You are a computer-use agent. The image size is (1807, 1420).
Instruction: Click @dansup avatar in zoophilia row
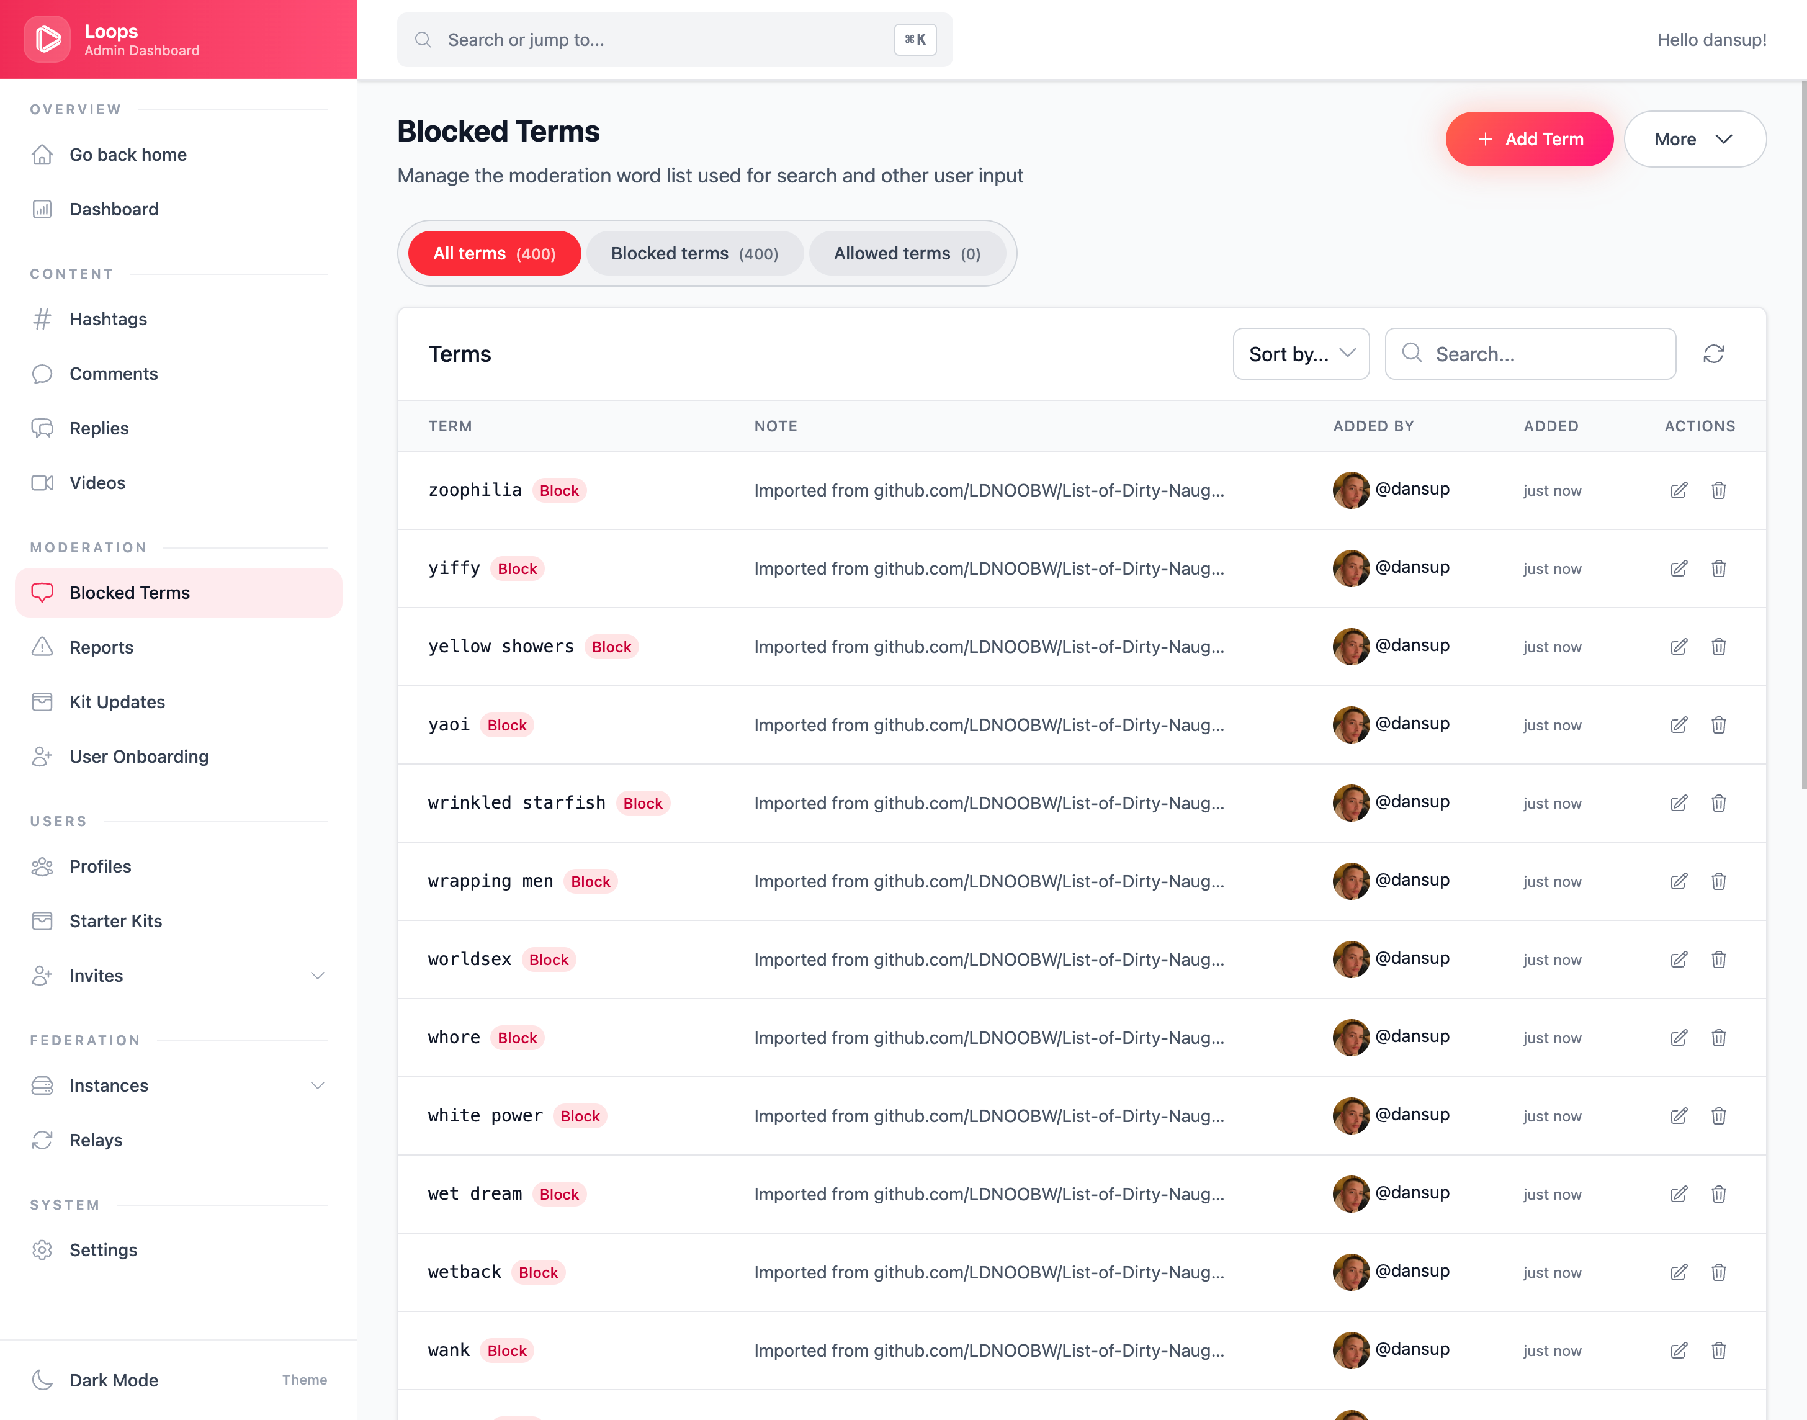pos(1351,490)
